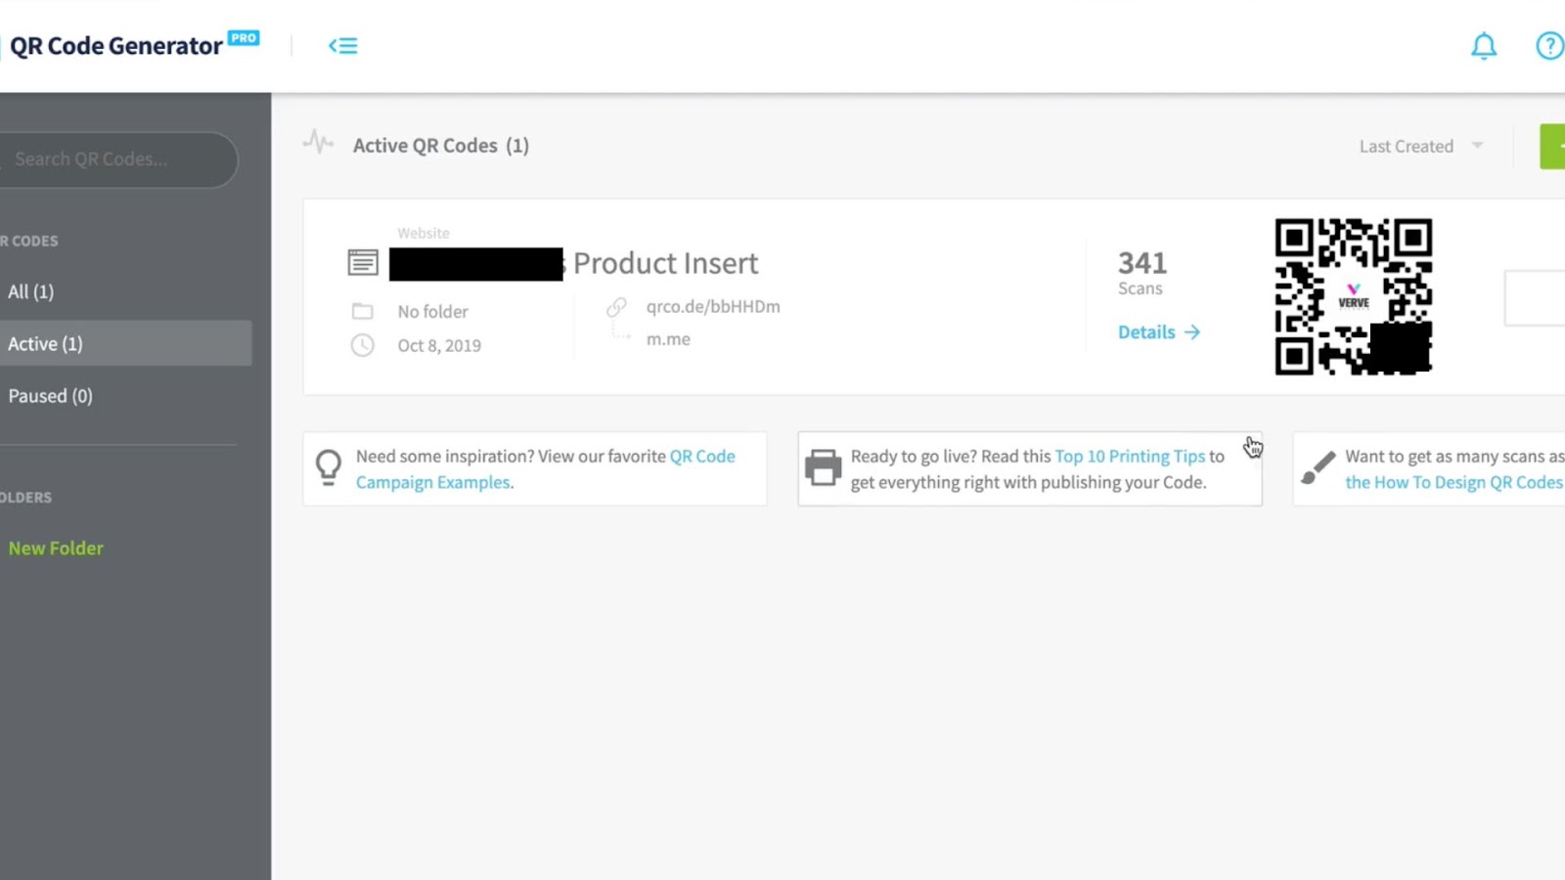Open the help question mark icon

[x=1550, y=46]
